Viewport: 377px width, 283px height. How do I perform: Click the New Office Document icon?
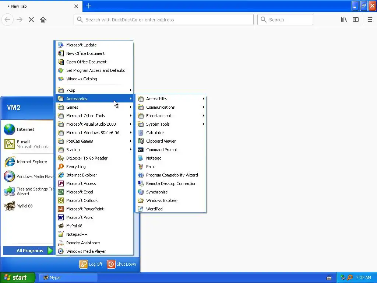click(x=61, y=53)
